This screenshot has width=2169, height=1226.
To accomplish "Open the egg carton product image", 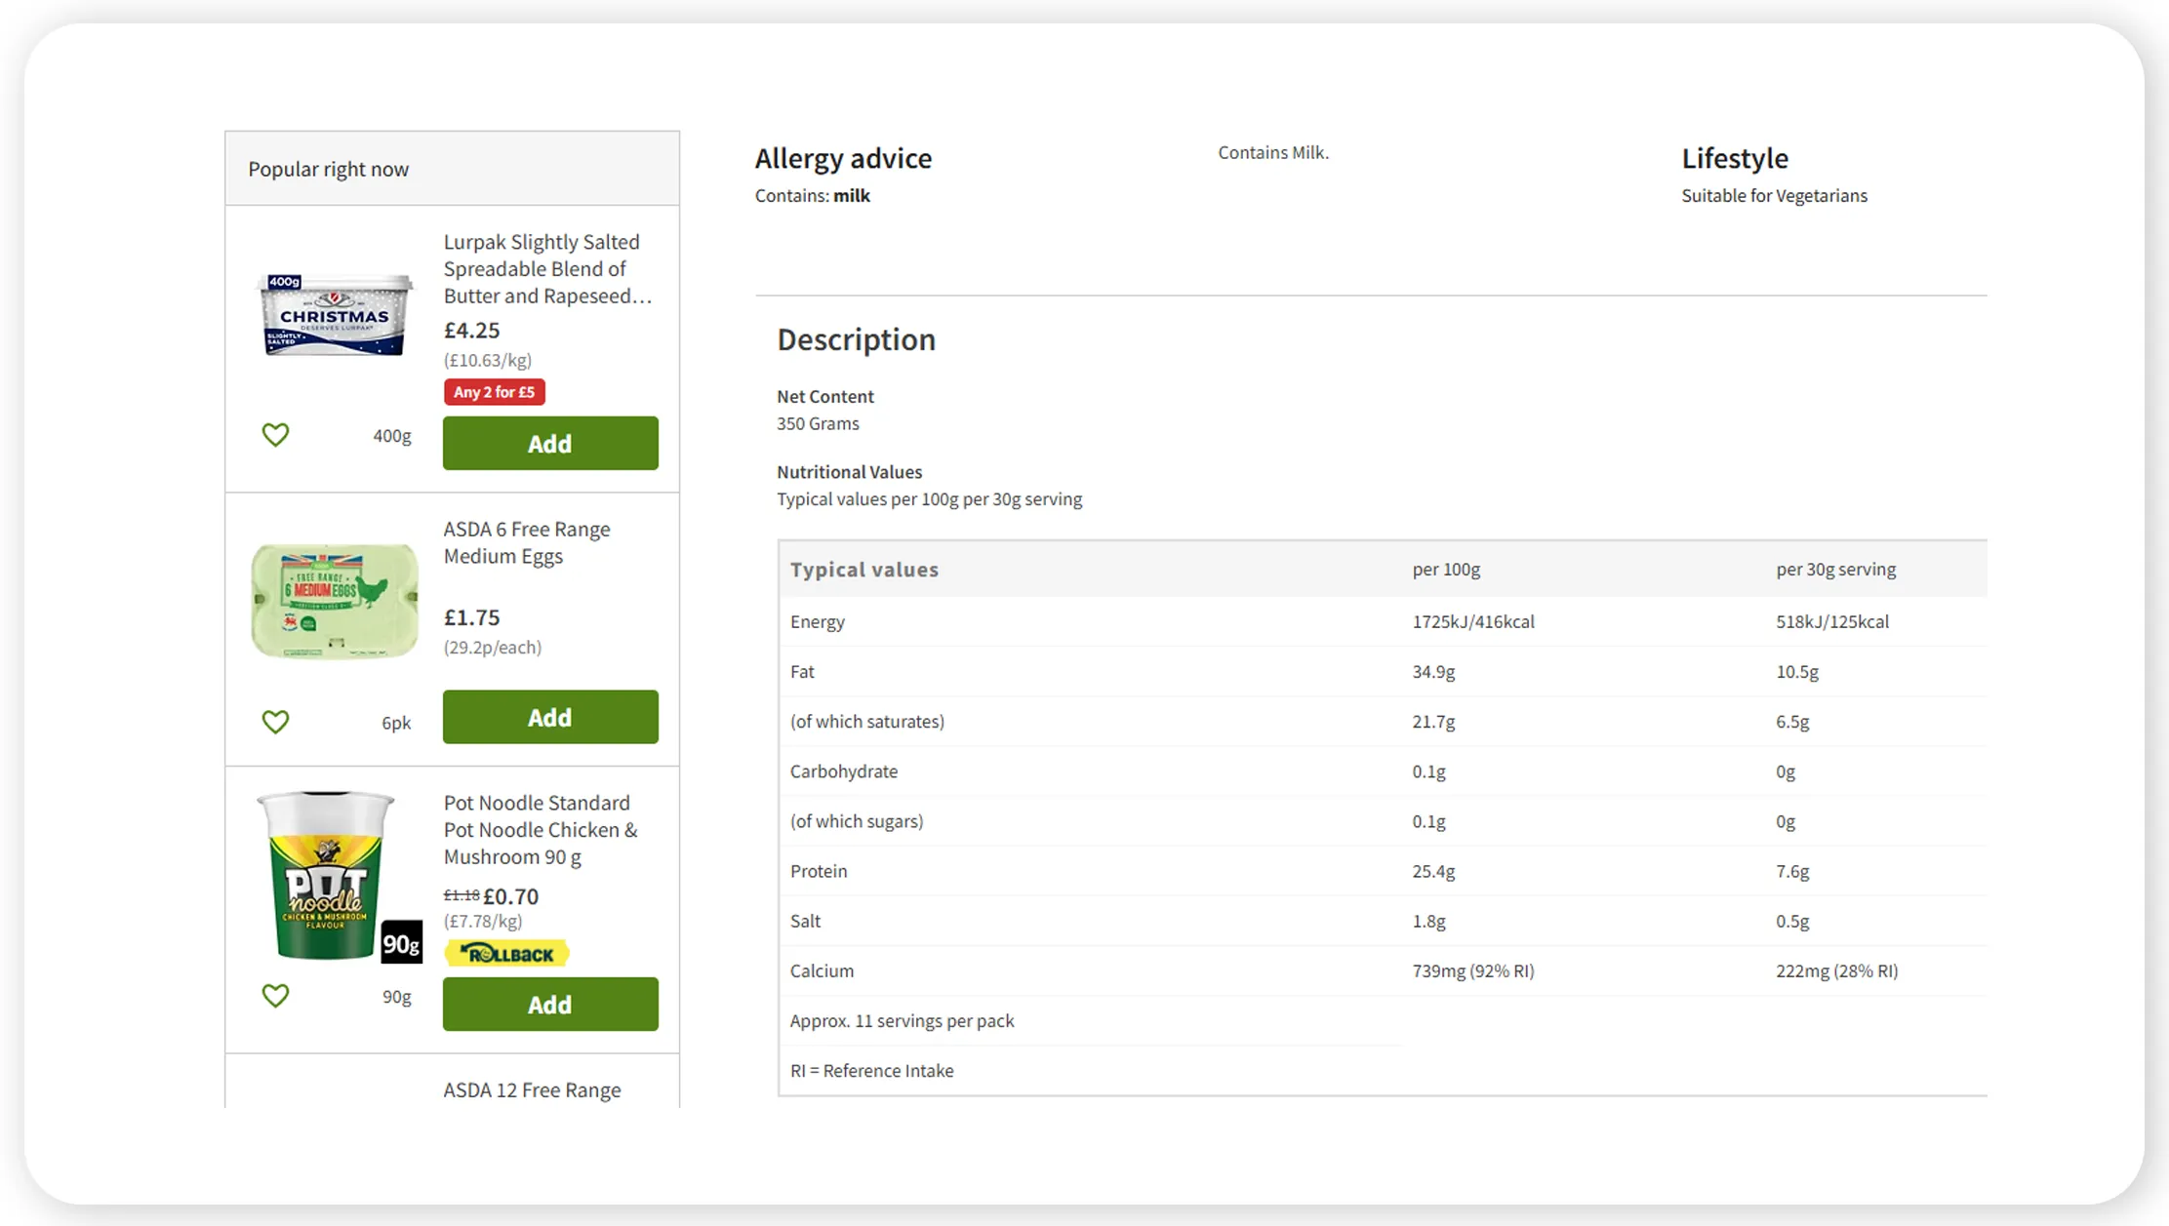I will [334, 600].
